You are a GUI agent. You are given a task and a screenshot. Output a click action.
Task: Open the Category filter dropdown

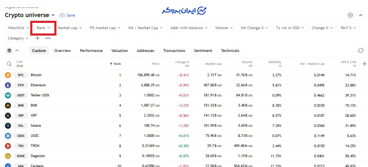pos(19,38)
